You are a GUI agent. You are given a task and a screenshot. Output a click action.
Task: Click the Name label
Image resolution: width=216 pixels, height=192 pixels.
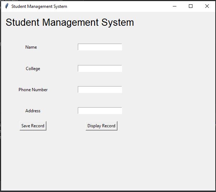(31, 47)
